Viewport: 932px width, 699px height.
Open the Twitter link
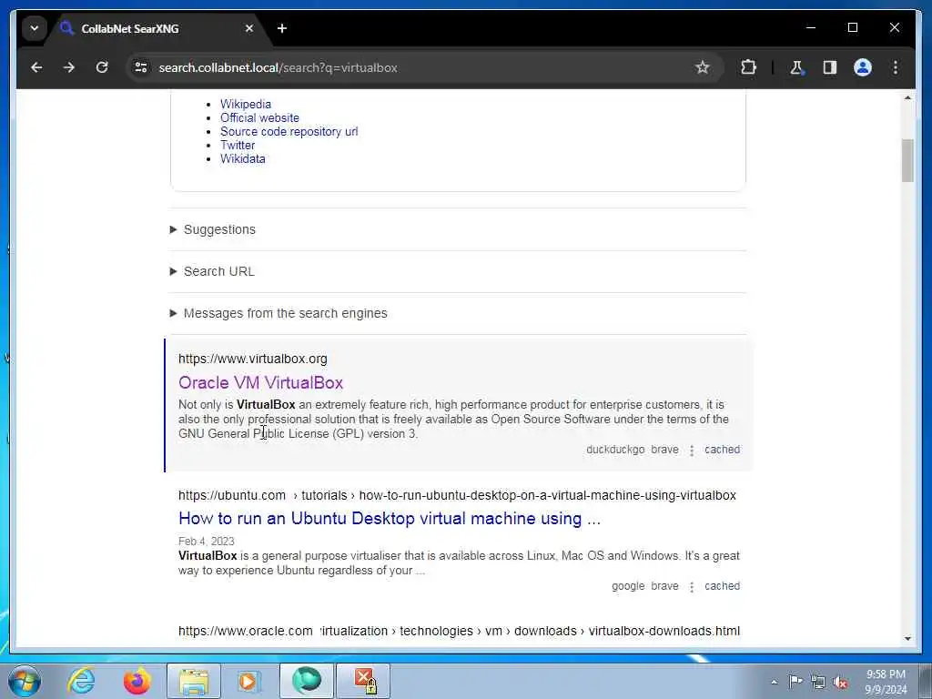pos(238,145)
